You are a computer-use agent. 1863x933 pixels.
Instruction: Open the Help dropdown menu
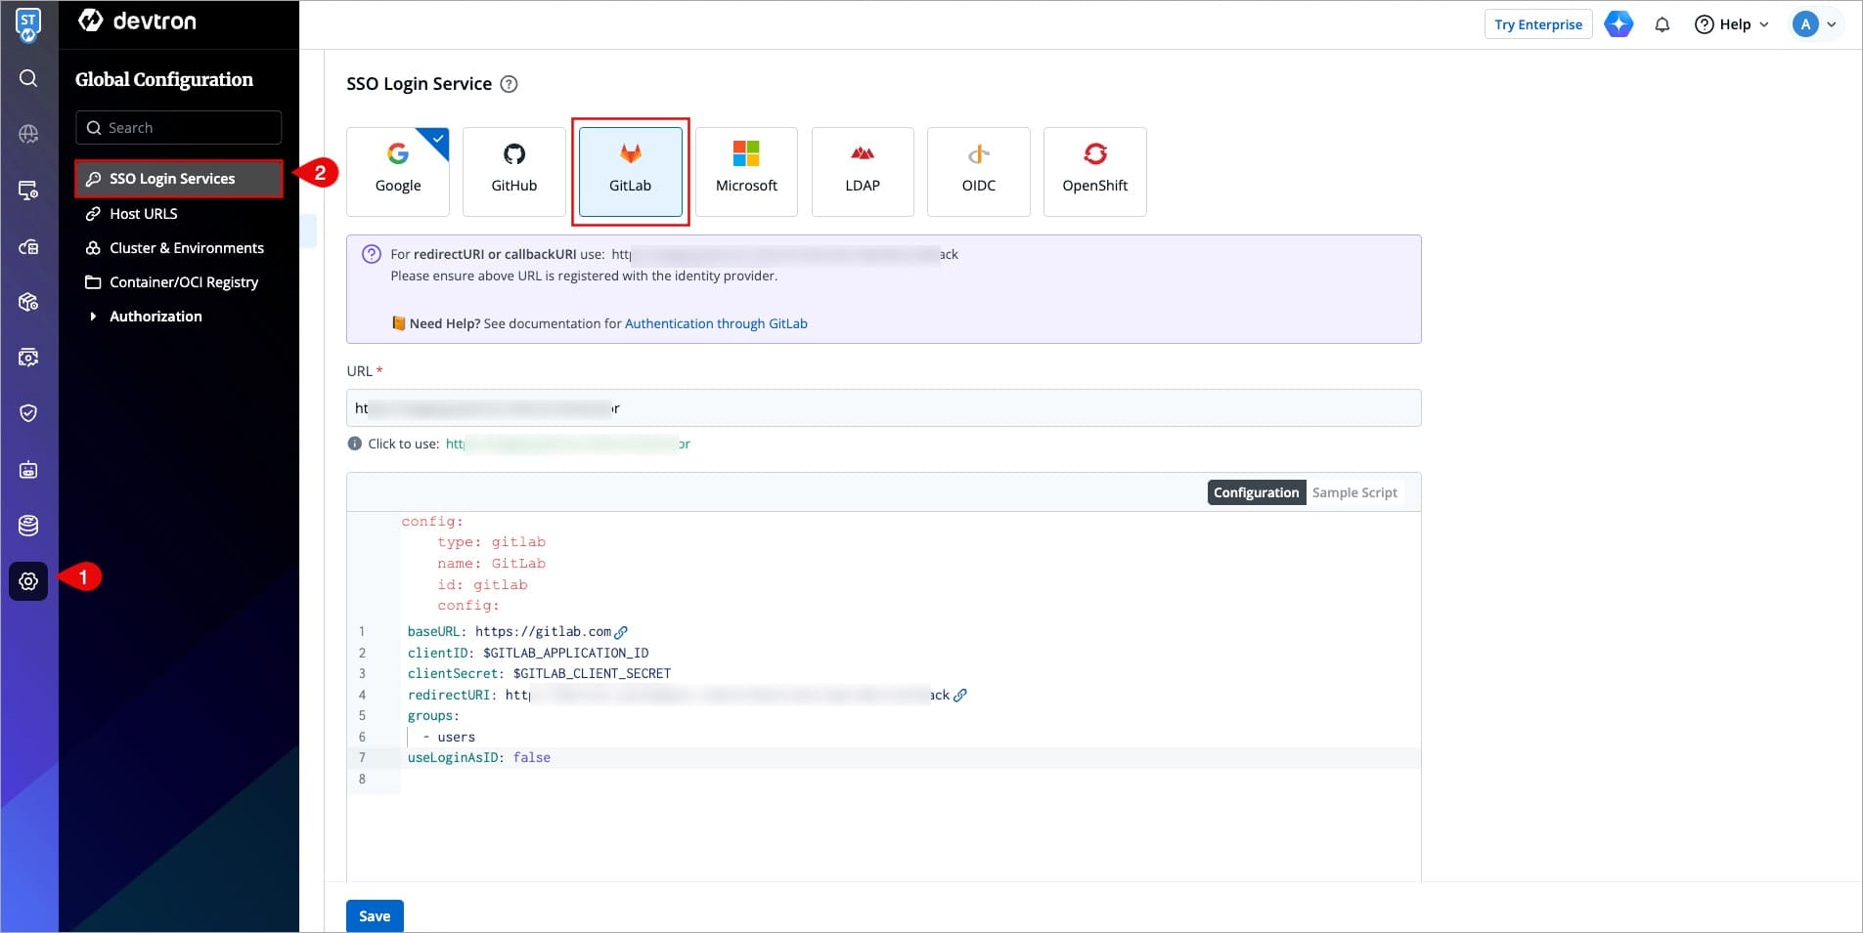pos(1732,24)
